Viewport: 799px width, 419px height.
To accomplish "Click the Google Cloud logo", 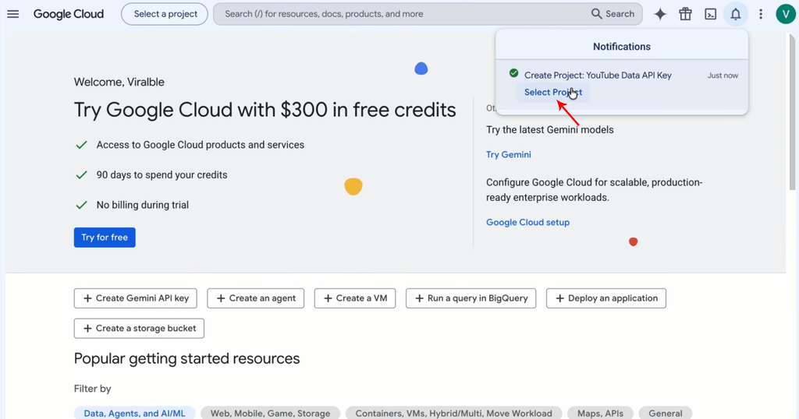I will point(69,14).
